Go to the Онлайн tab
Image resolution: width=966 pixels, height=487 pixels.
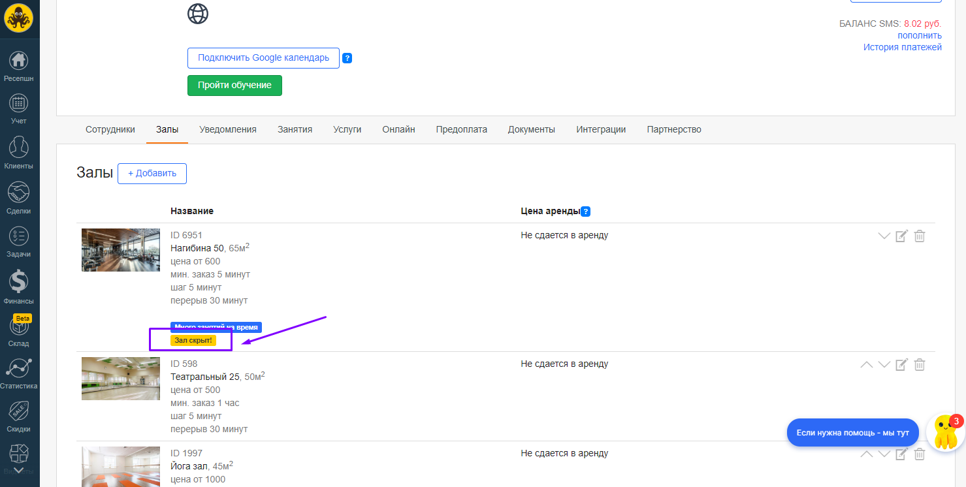click(x=398, y=129)
